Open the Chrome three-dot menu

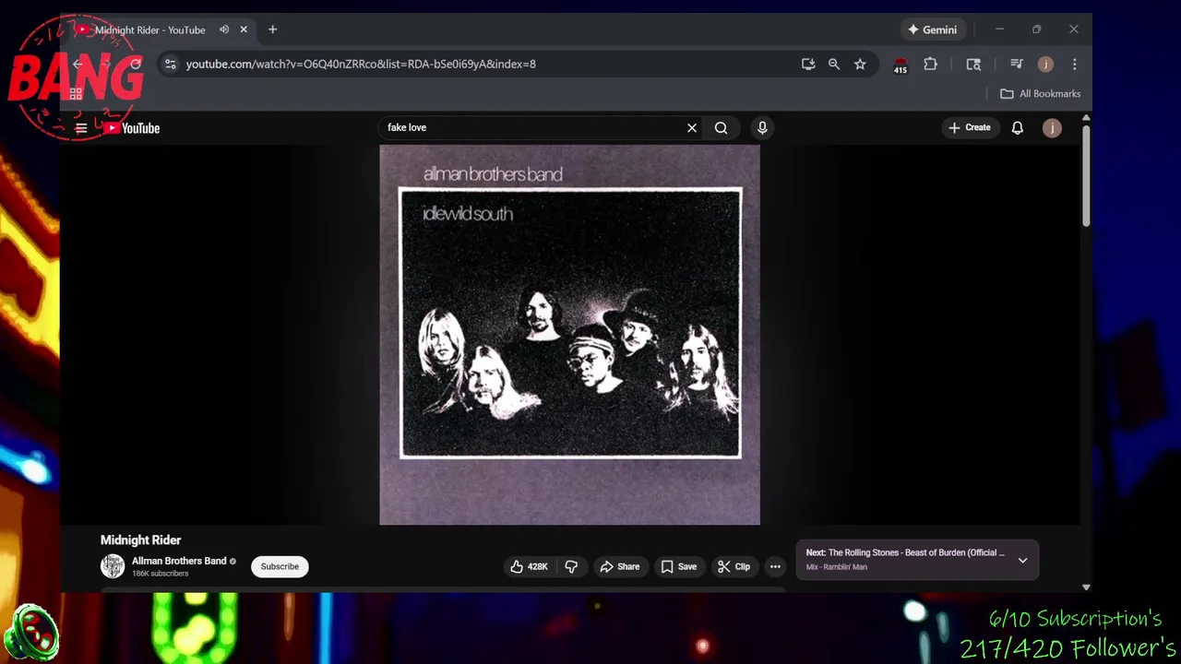tap(1074, 64)
